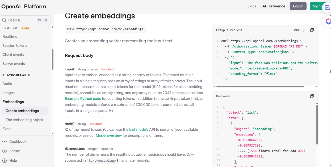
Task: Open the Audio sidebar section
Action: (7, 84)
